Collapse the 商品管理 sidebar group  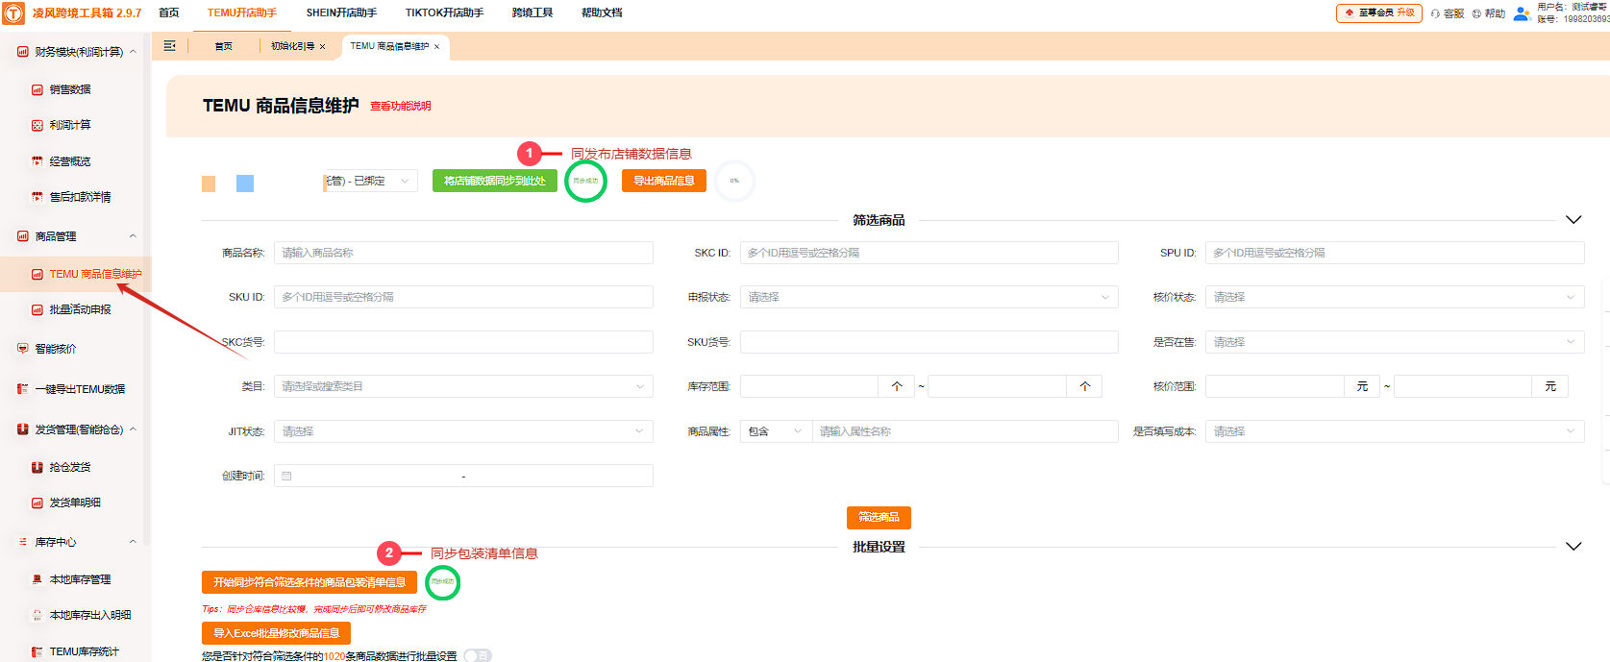click(x=133, y=236)
